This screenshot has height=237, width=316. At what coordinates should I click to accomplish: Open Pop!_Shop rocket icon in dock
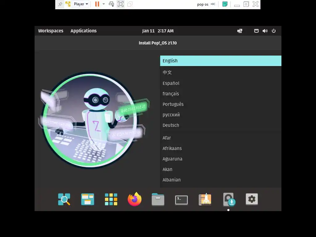point(205,199)
